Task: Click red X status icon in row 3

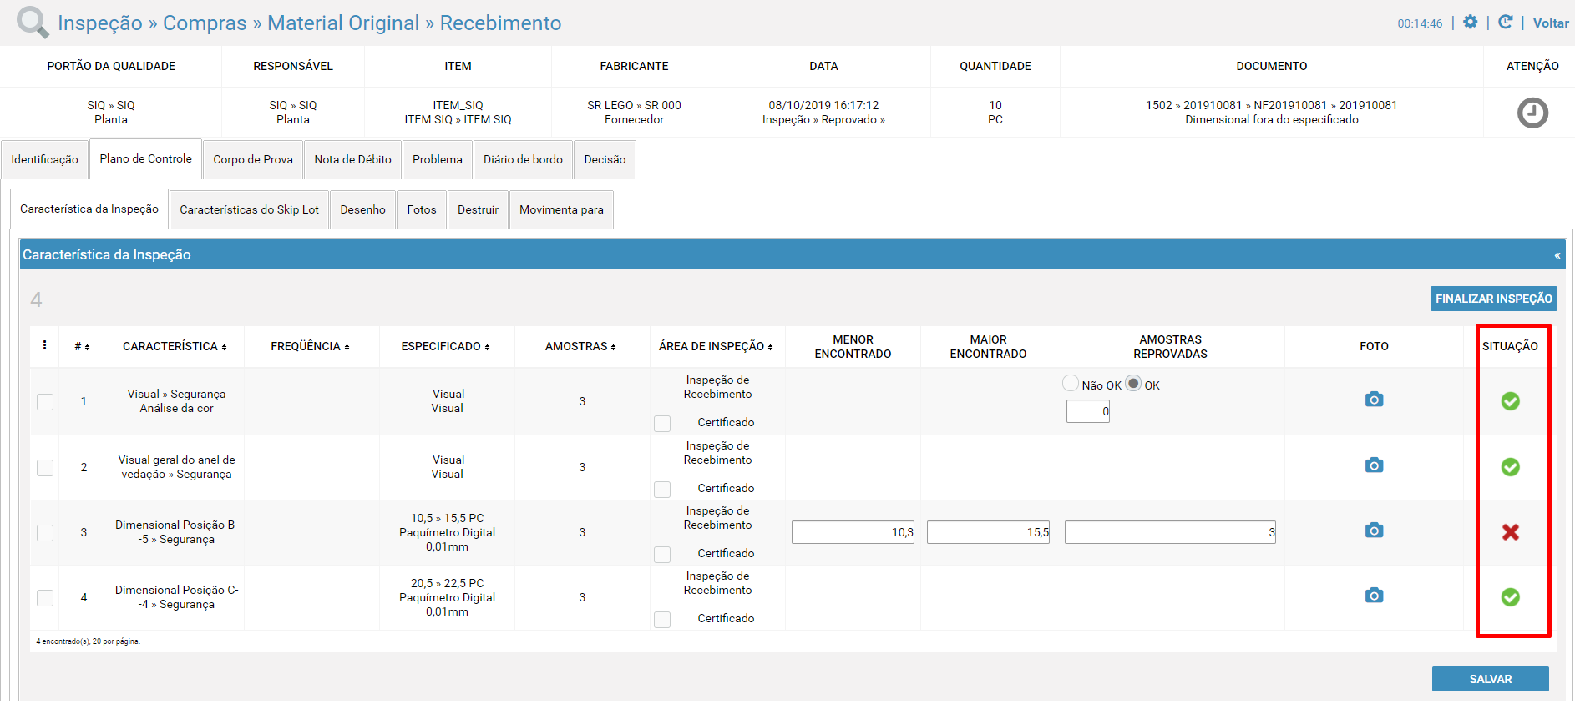Action: pos(1510,532)
